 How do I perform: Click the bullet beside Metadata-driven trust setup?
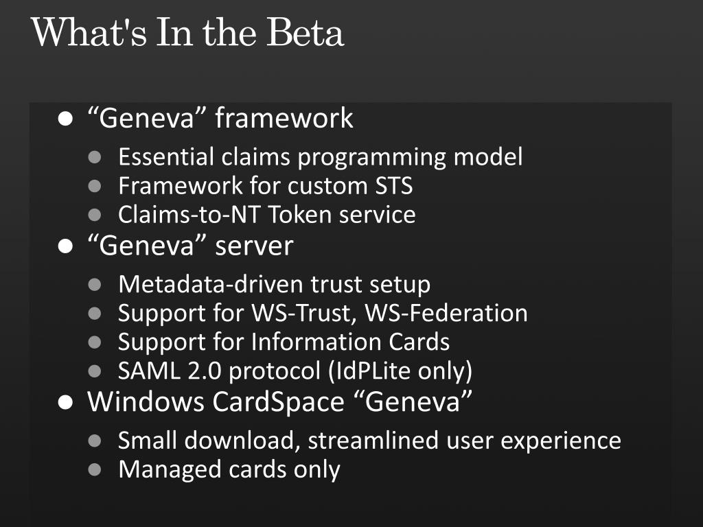95,285
